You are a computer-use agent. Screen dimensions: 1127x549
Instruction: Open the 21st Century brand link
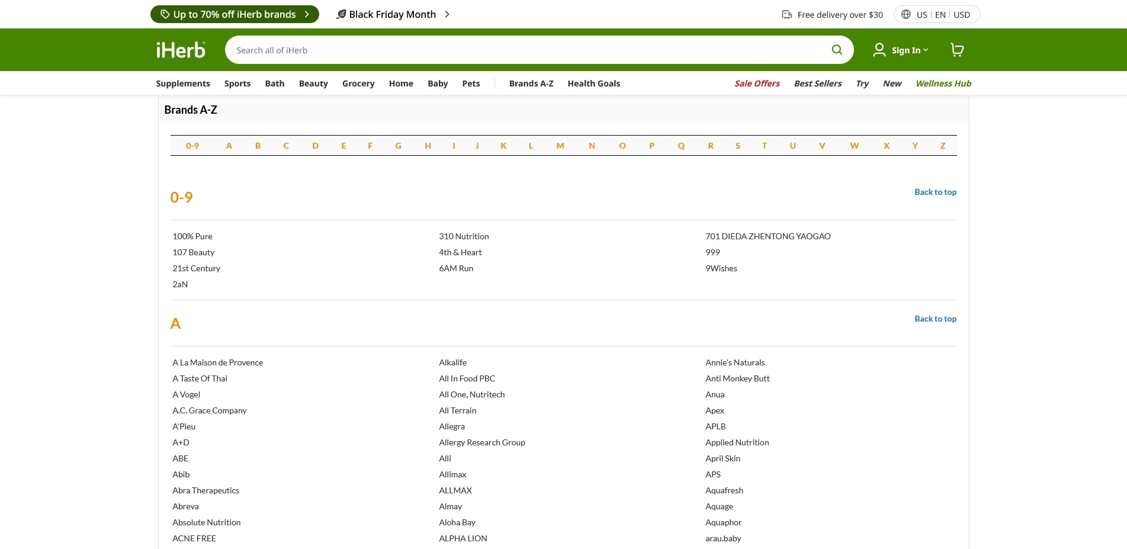(196, 268)
